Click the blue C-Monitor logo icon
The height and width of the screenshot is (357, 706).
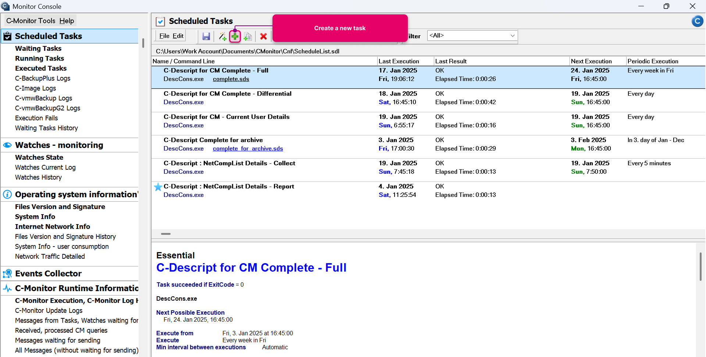tap(697, 21)
